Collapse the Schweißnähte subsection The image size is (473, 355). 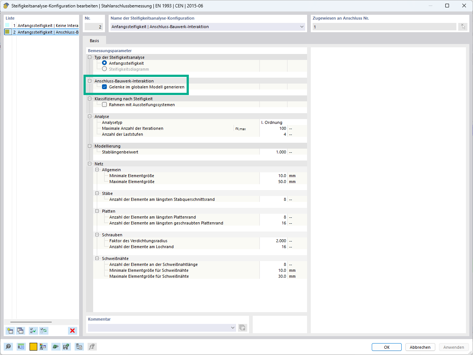[97, 258]
